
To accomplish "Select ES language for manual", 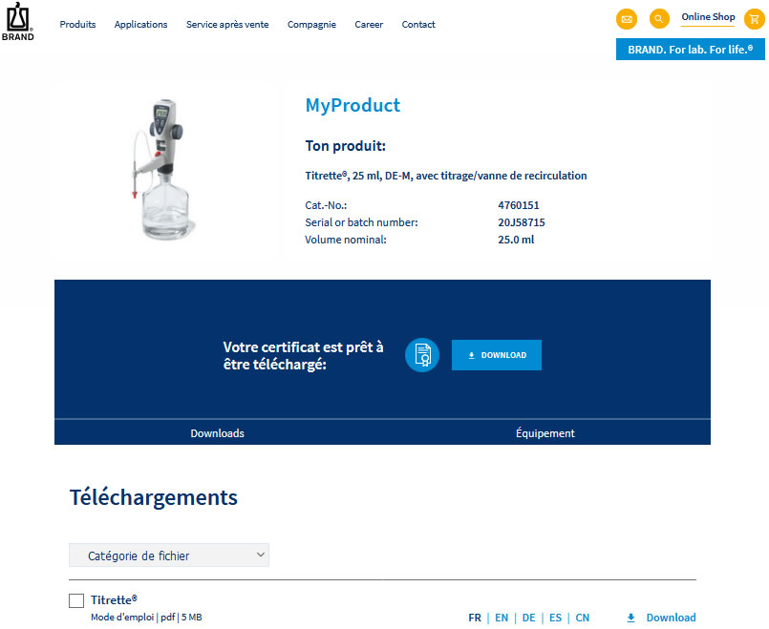I will 555,618.
